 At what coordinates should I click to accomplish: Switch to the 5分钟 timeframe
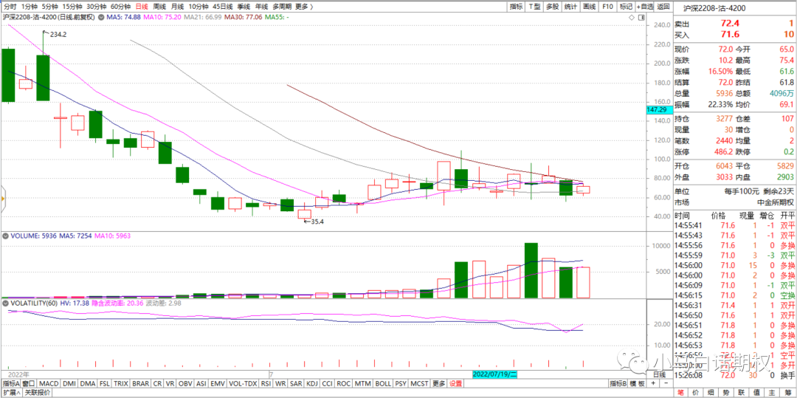tap(51, 6)
